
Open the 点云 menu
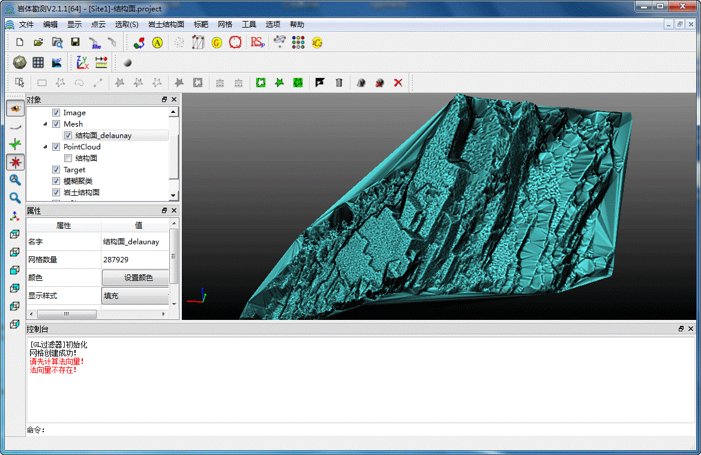pyautogui.click(x=98, y=25)
